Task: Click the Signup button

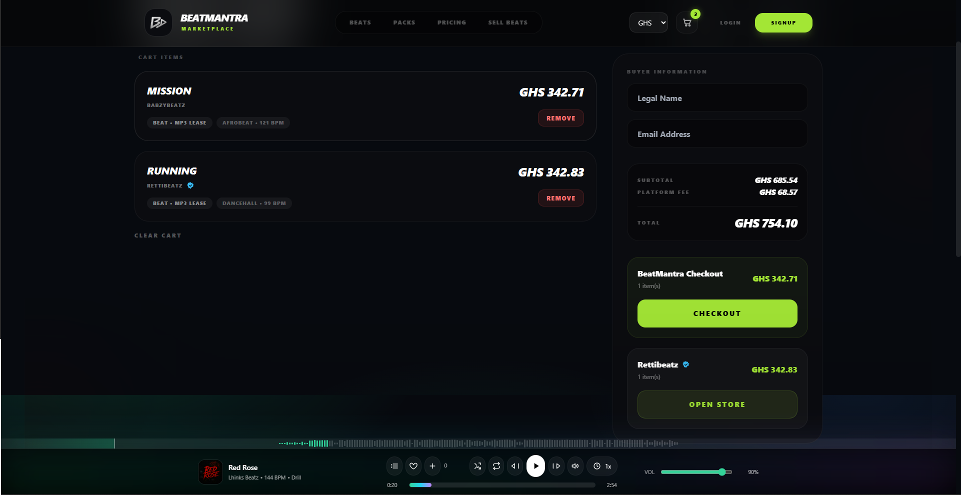Action: tap(783, 22)
